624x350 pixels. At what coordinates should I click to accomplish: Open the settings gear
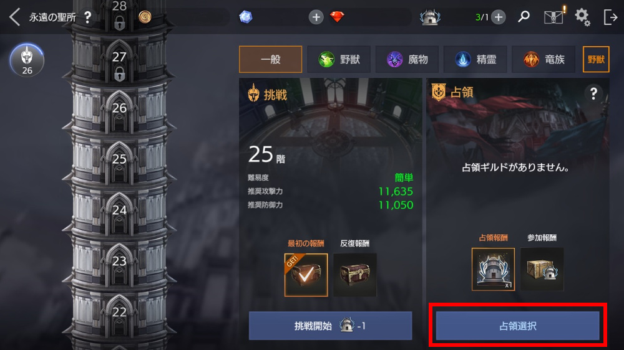pyautogui.click(x=582, y=17)
